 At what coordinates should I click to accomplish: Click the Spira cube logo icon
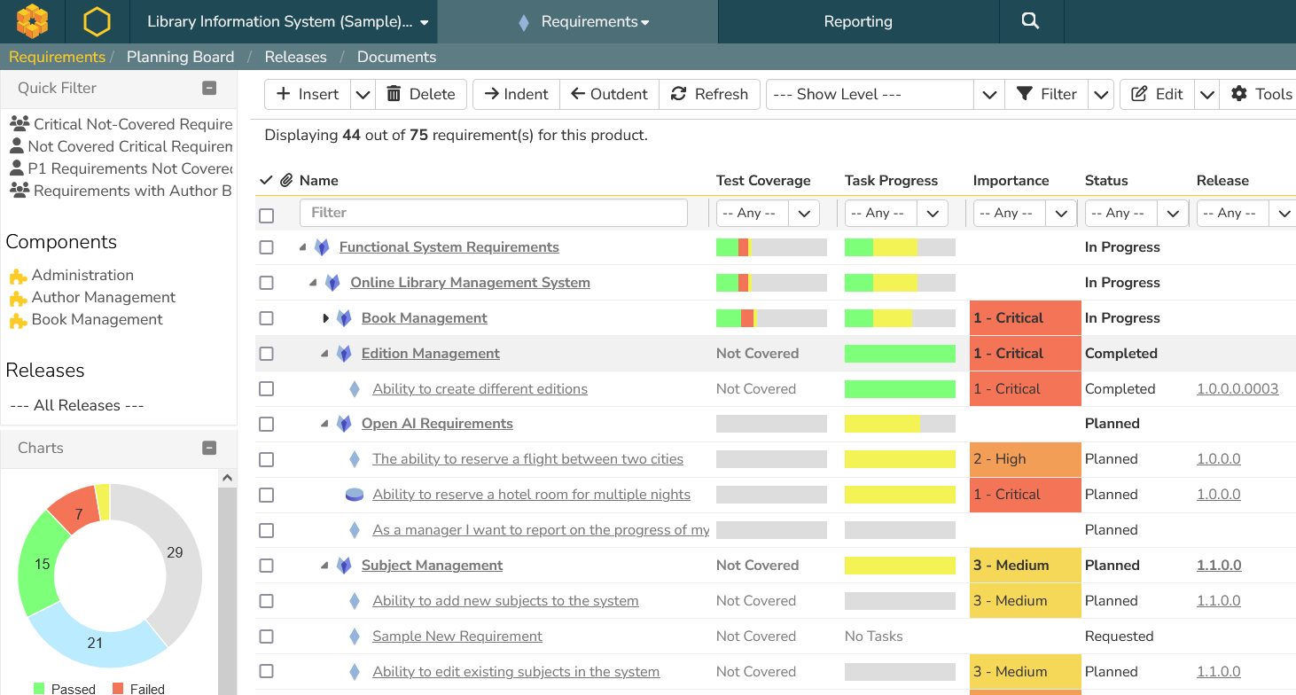click(33, 21)
